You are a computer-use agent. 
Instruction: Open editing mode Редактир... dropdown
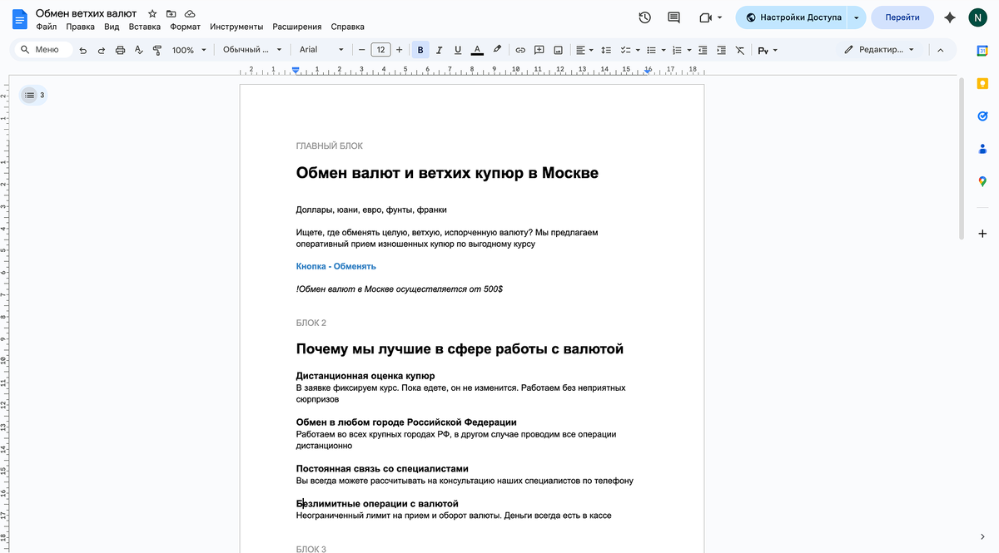(879, 50)
